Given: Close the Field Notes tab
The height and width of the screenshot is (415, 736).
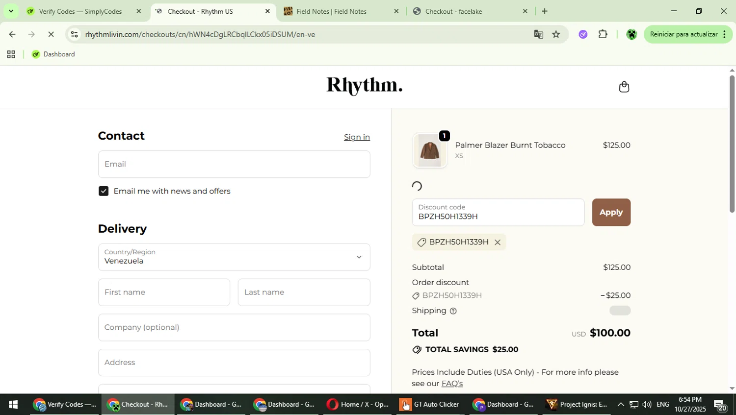Looking at the screenshot, I should [x=396, y=11].
